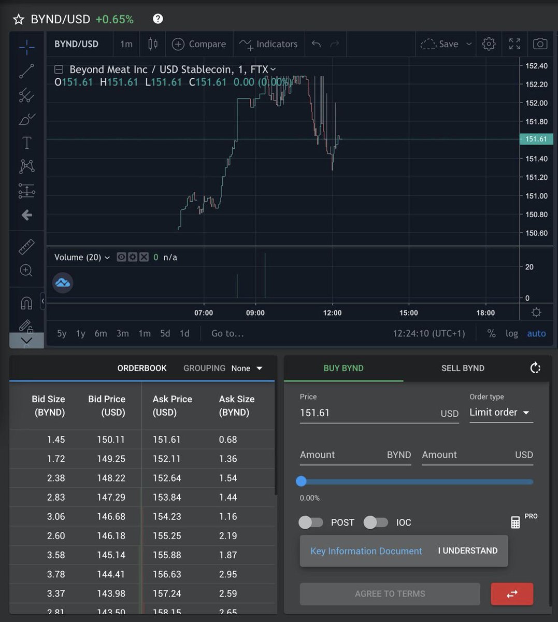Image resolution: width=558 pixels, height=622 pixels.
Task: Click the Price input field
Action: (x=379, y=413)
